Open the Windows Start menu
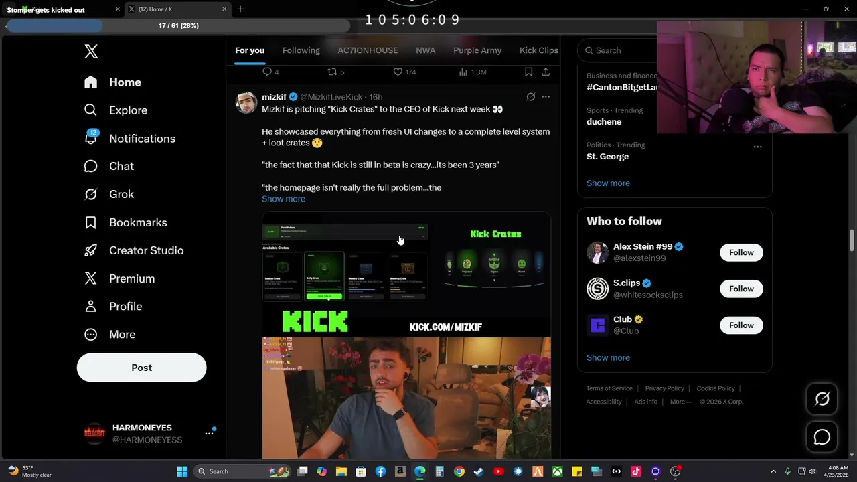857x482 pixels. point(182,471)
